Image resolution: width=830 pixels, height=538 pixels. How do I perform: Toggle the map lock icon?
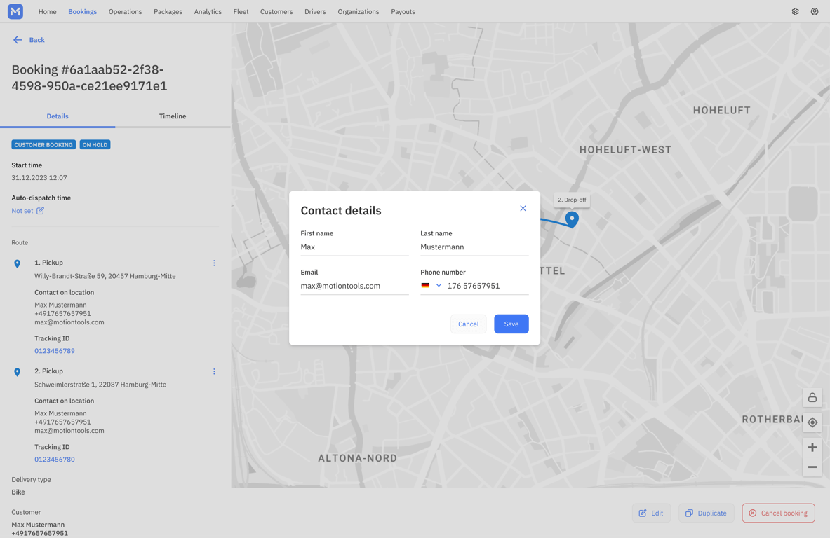[x=812, y=397]
